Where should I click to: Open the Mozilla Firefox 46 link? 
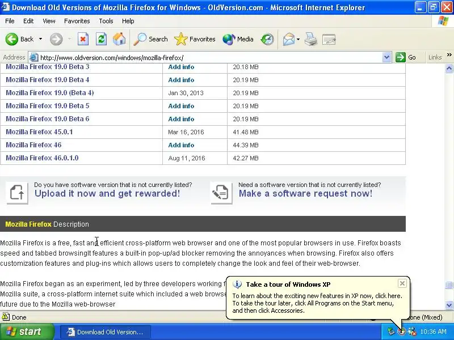click(33, 145)
